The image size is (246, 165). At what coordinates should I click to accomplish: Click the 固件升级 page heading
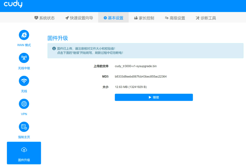(x=58, y=38)
